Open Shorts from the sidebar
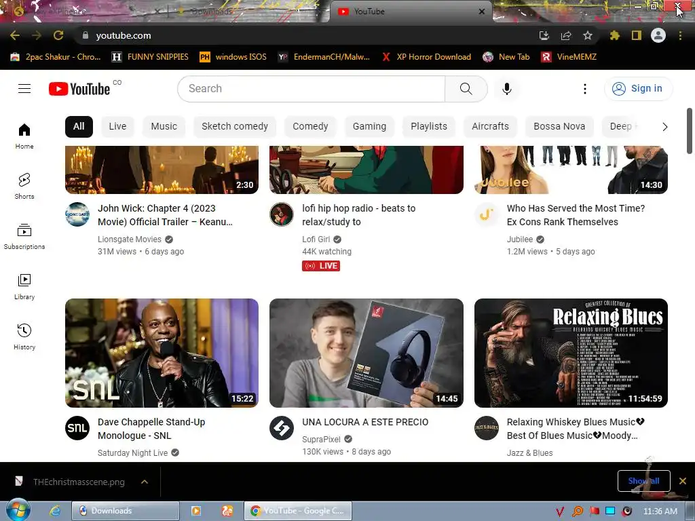The height and width of the screenshot is (521, 695). pos(24,186)
